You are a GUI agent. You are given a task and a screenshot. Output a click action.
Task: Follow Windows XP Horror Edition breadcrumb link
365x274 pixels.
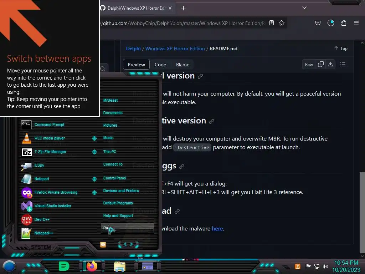(175, 49)
